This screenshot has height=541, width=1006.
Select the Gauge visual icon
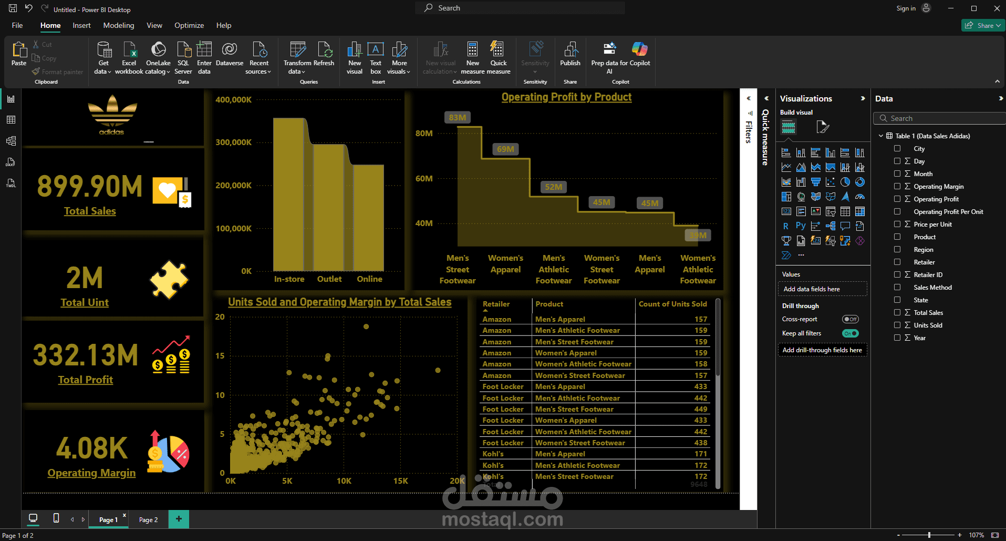click(859, 197)
